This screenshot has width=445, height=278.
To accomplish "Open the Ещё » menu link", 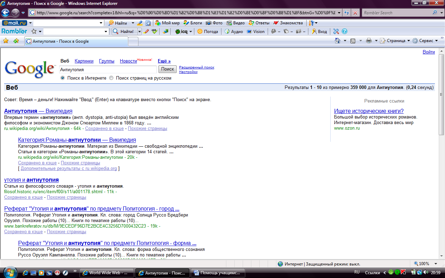I will [164, 61].
